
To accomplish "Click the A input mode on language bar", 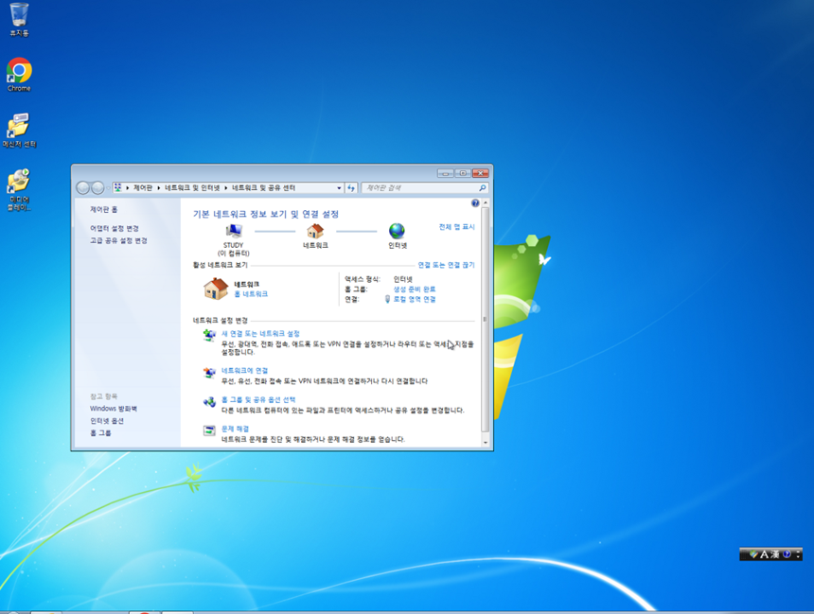I will (764, 554).
